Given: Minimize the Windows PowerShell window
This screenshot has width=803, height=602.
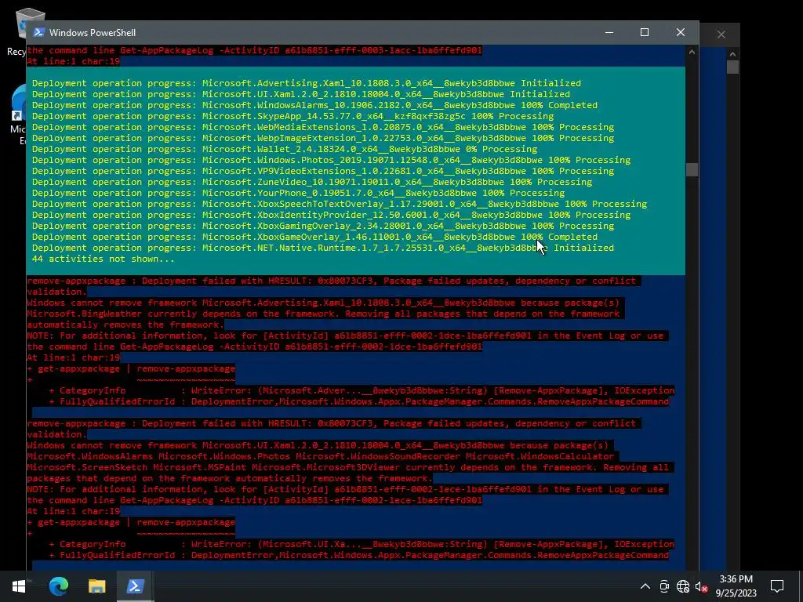Looking at the screenshot, I should tap(609, 32).
